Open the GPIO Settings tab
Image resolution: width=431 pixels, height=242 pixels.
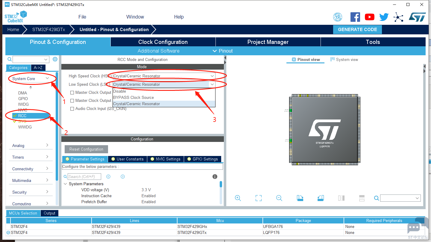(203, 159)
